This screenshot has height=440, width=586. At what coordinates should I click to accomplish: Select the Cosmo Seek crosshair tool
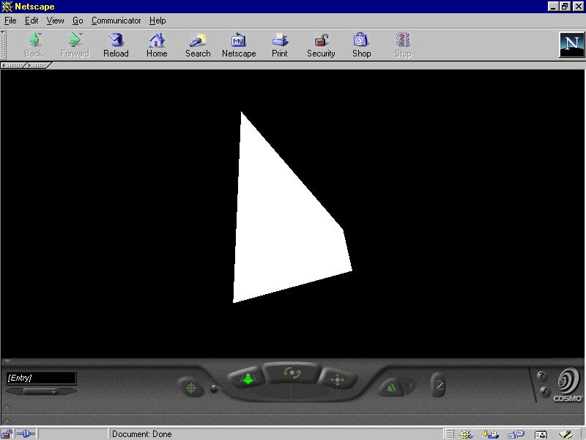[191, 388]
